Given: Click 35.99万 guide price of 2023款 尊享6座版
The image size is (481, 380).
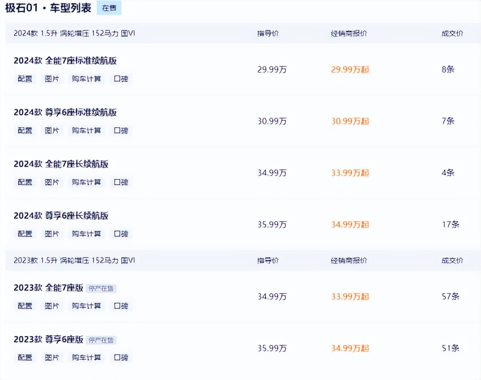Looking at the screenshot, I should 272,348.
